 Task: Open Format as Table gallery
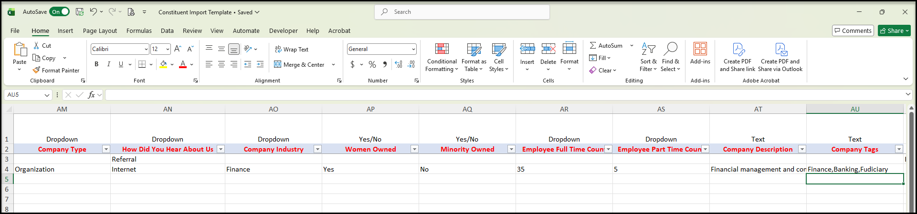click(x=474, y=57)
